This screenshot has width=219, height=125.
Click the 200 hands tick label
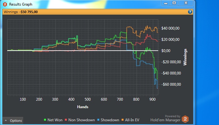(x=39, y=99)
